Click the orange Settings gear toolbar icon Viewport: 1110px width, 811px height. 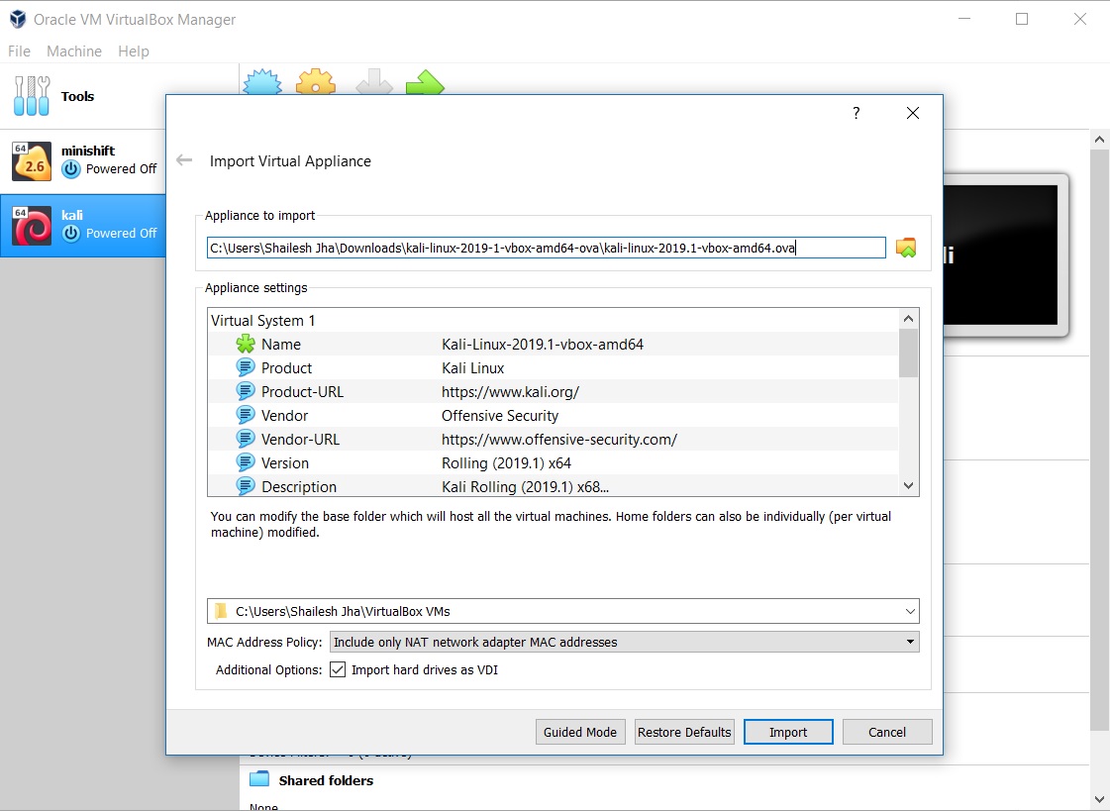click(x=316, y=82)
